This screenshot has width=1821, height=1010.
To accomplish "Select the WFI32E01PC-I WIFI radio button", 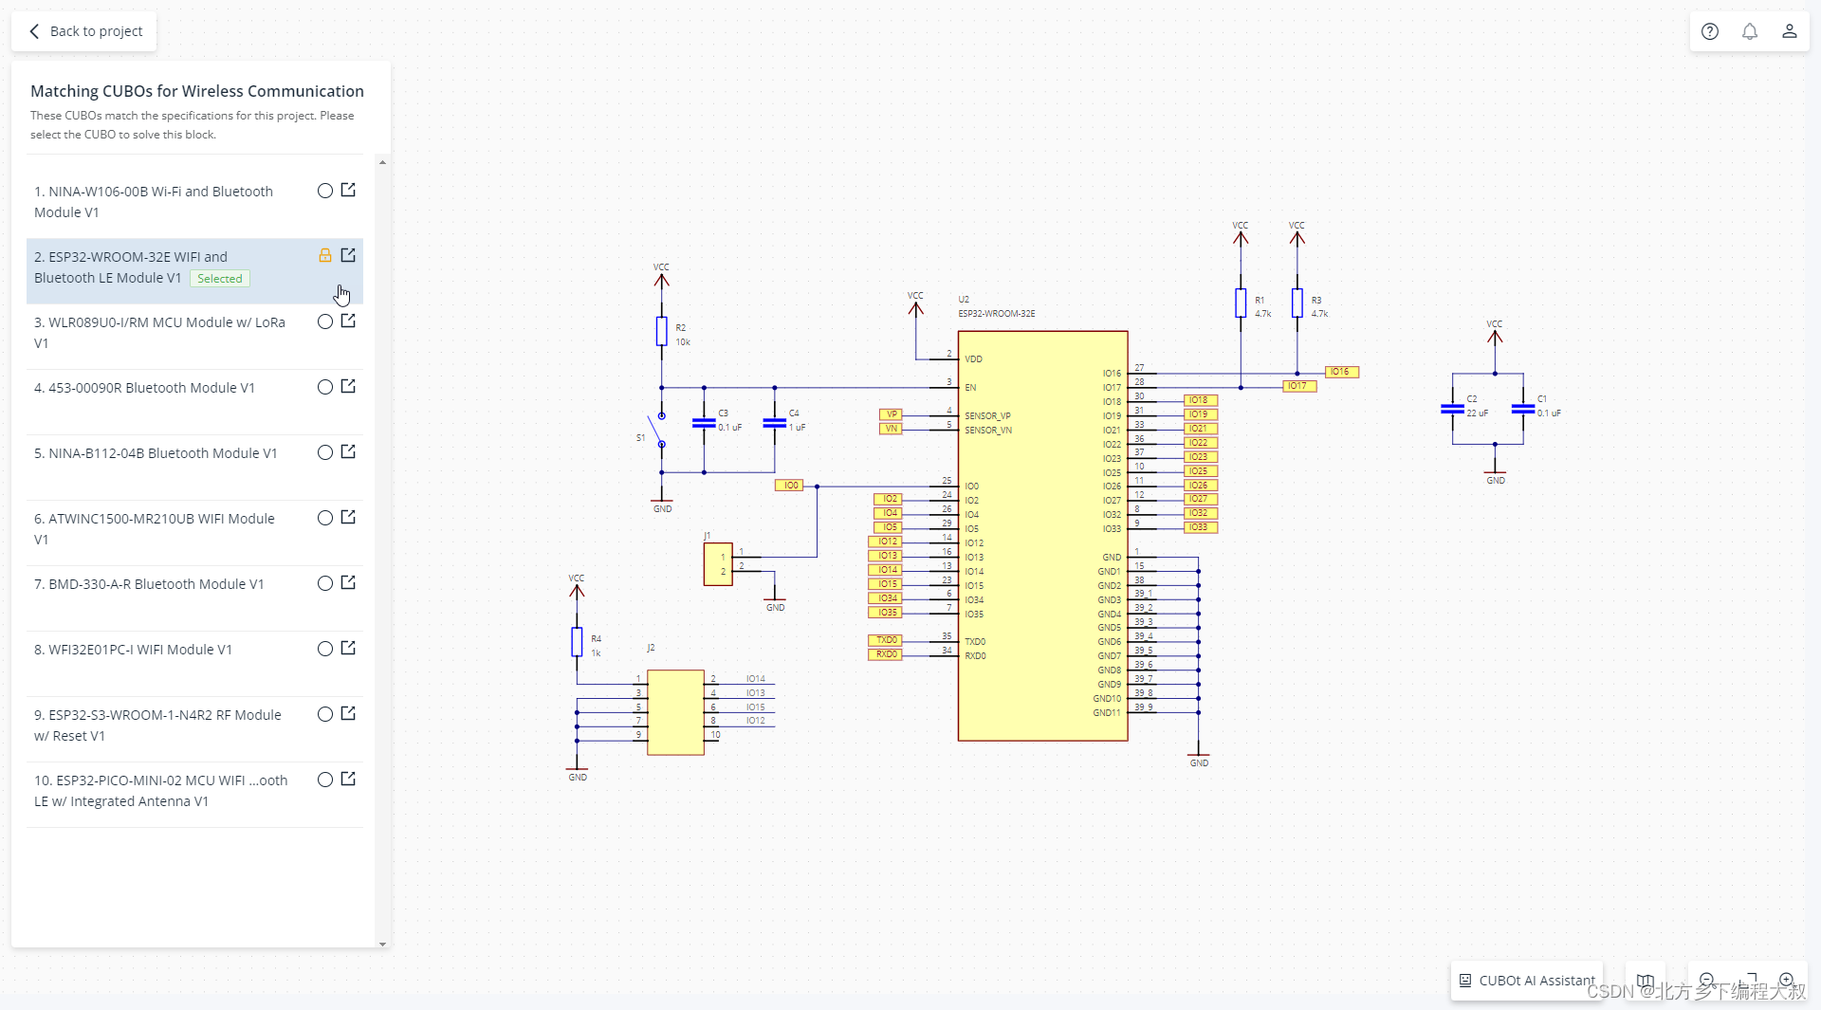I will click(325, 649).
